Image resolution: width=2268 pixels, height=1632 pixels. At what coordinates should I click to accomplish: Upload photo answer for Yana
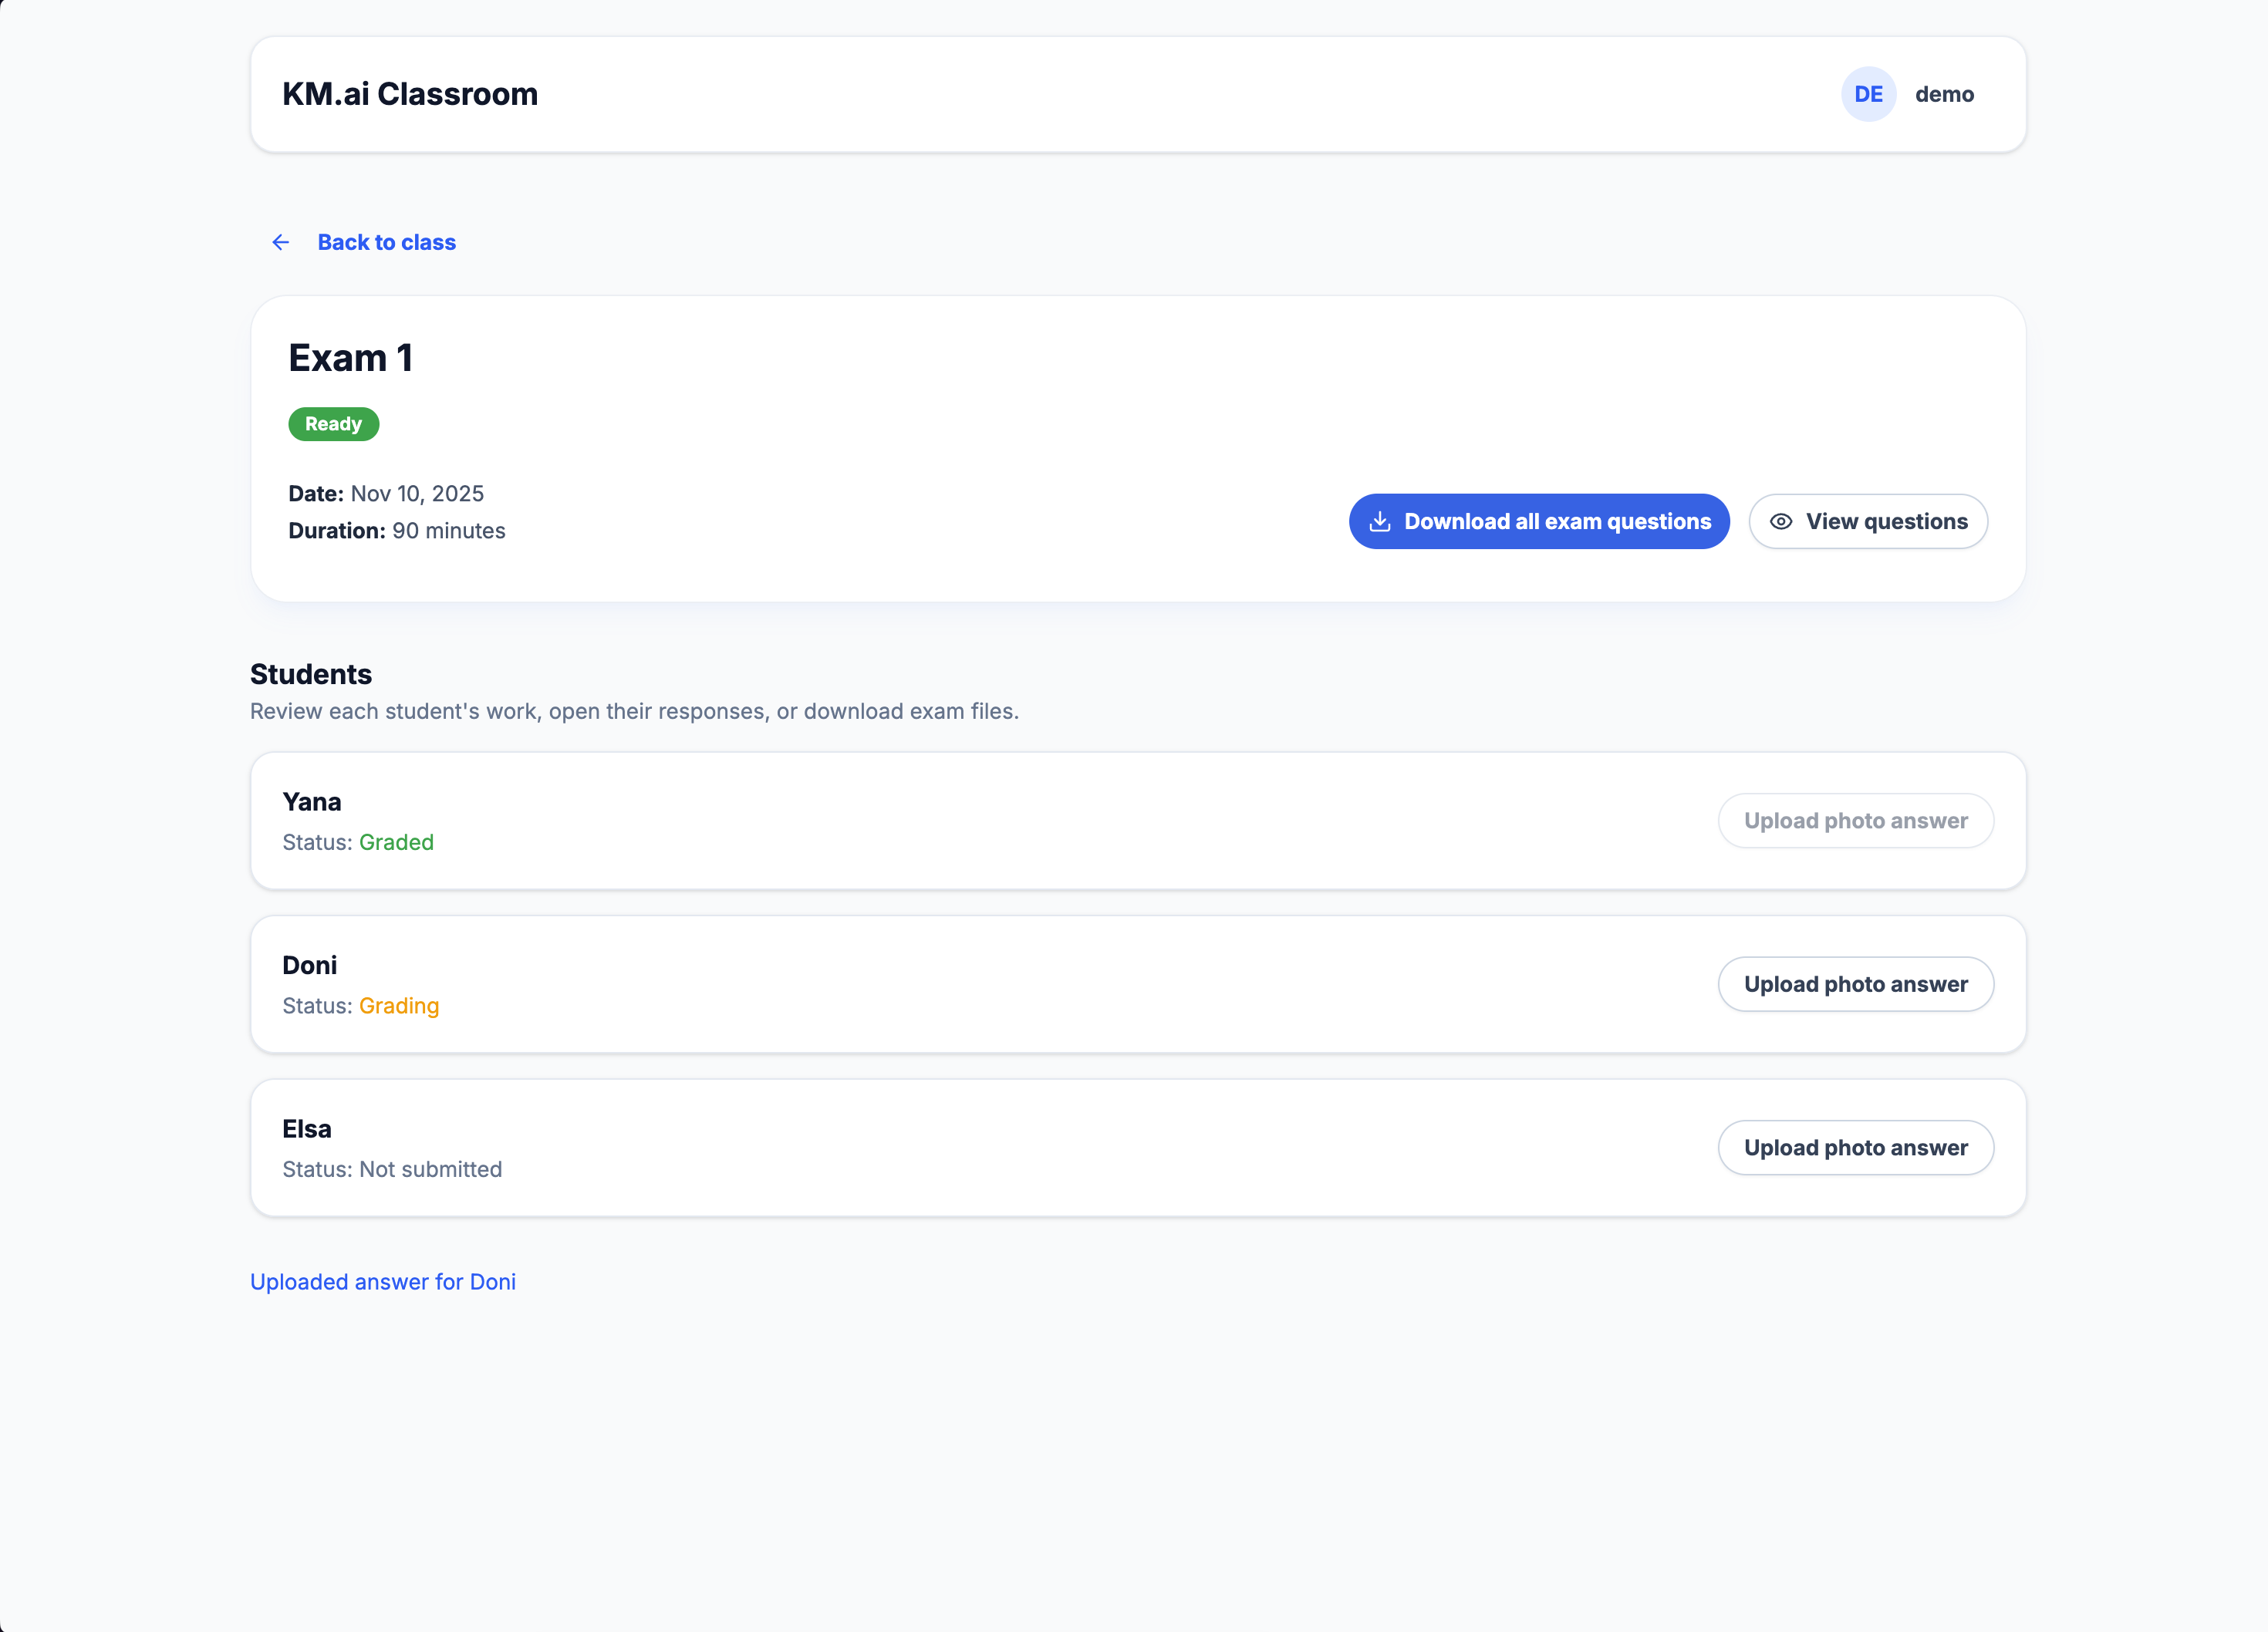point(1855,821)
